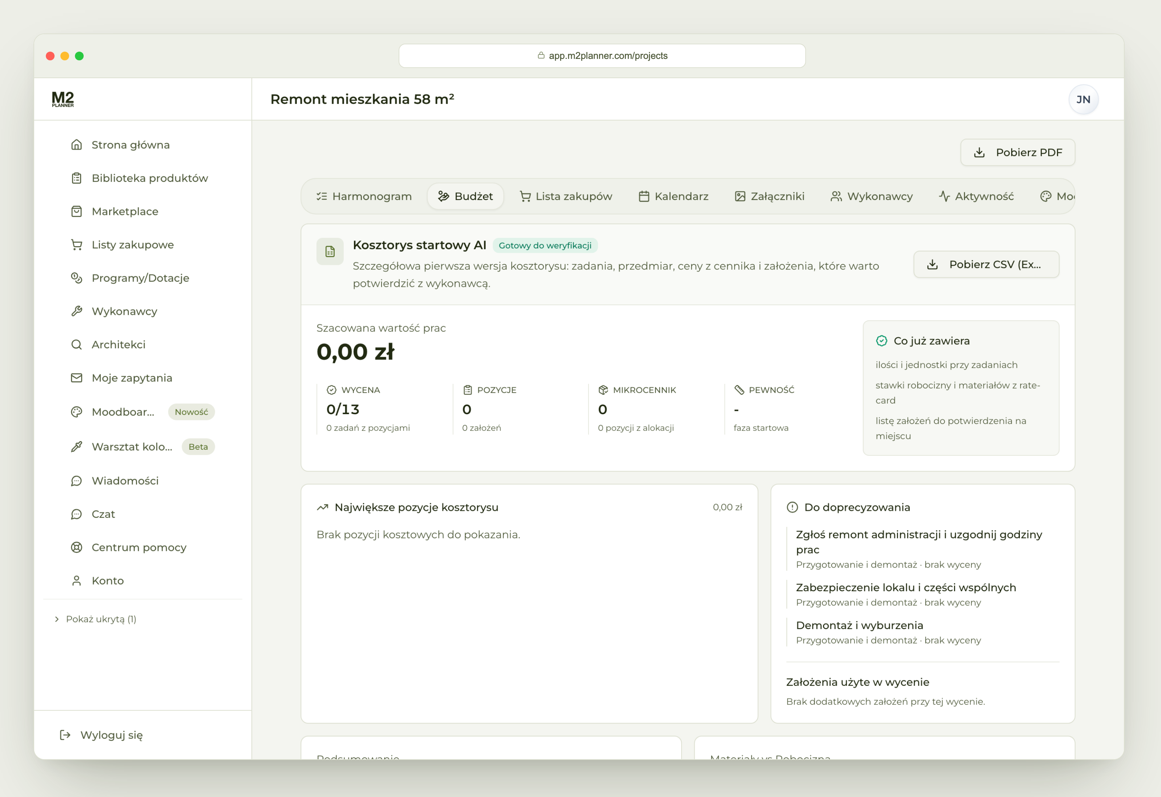Open the Wykonawcy wrench icon in sidebar
Image resolution: width=1161 pixels, height=797 pixels.
pyautogui.click(x=76, y=311)
